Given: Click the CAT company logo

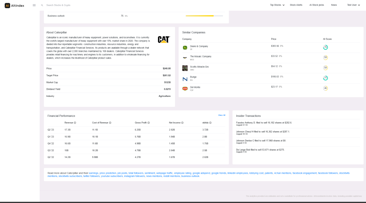Looking at the screenshot, I should tap(164, 39).
